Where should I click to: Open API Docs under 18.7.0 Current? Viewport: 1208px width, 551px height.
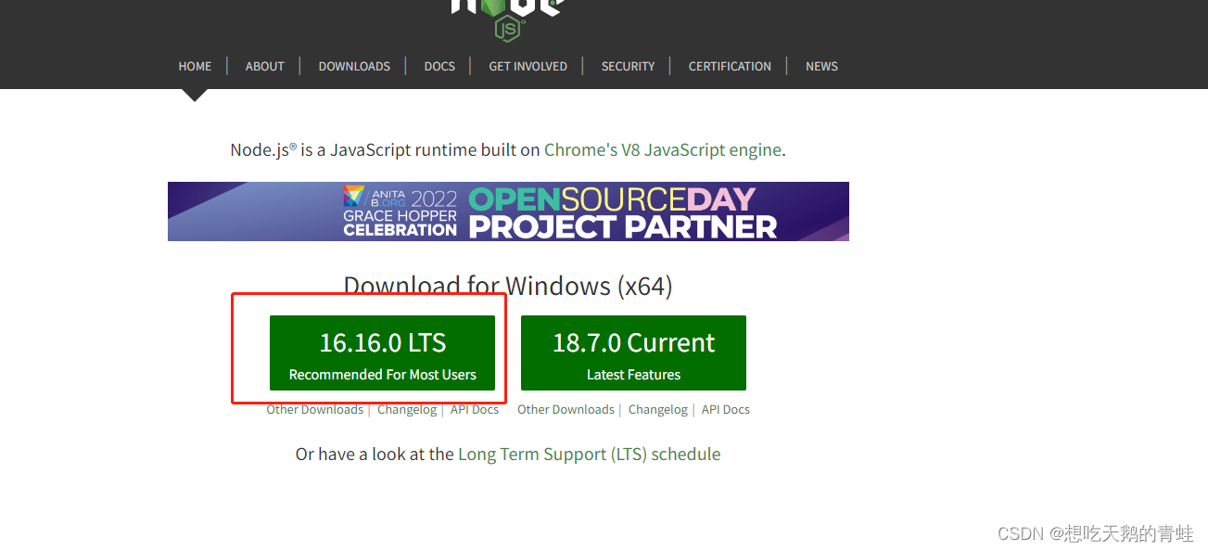pos(726,409)
